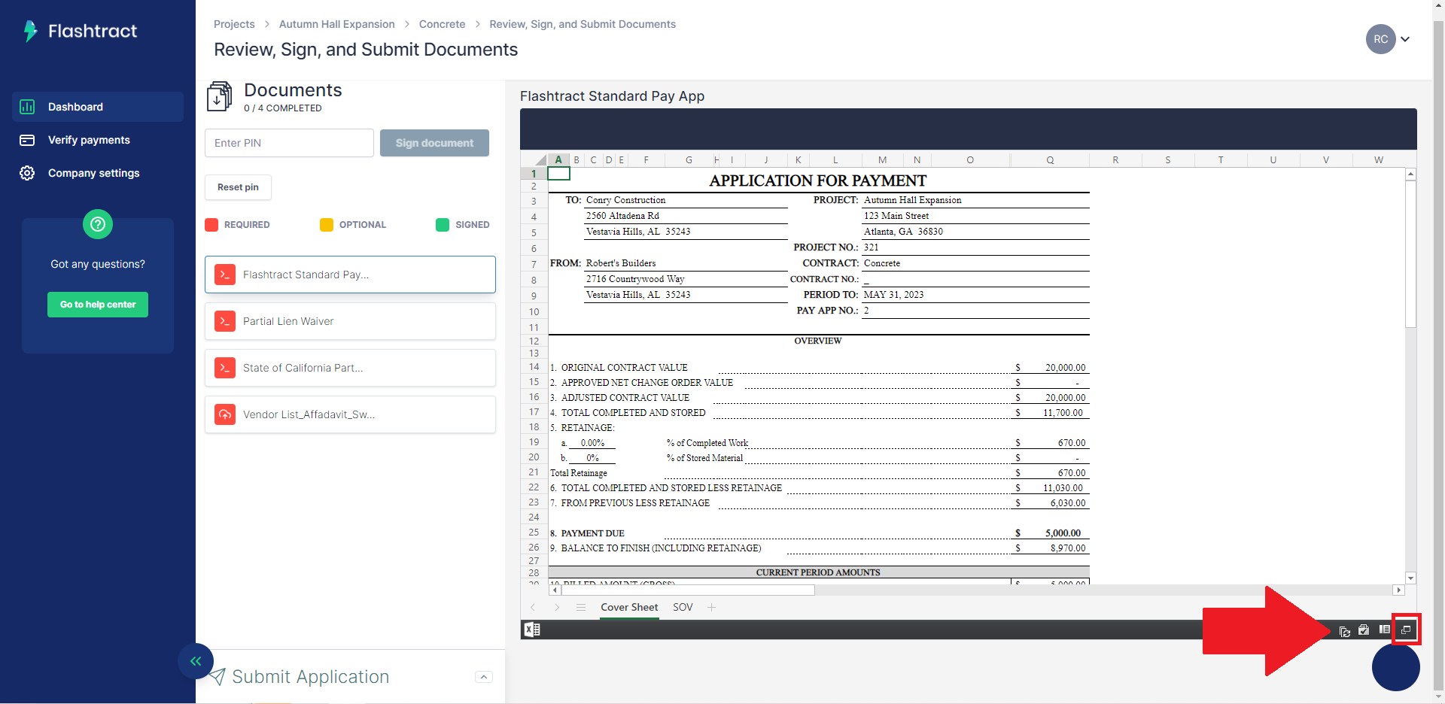Go to previous sheet arrow

point(533,607)
